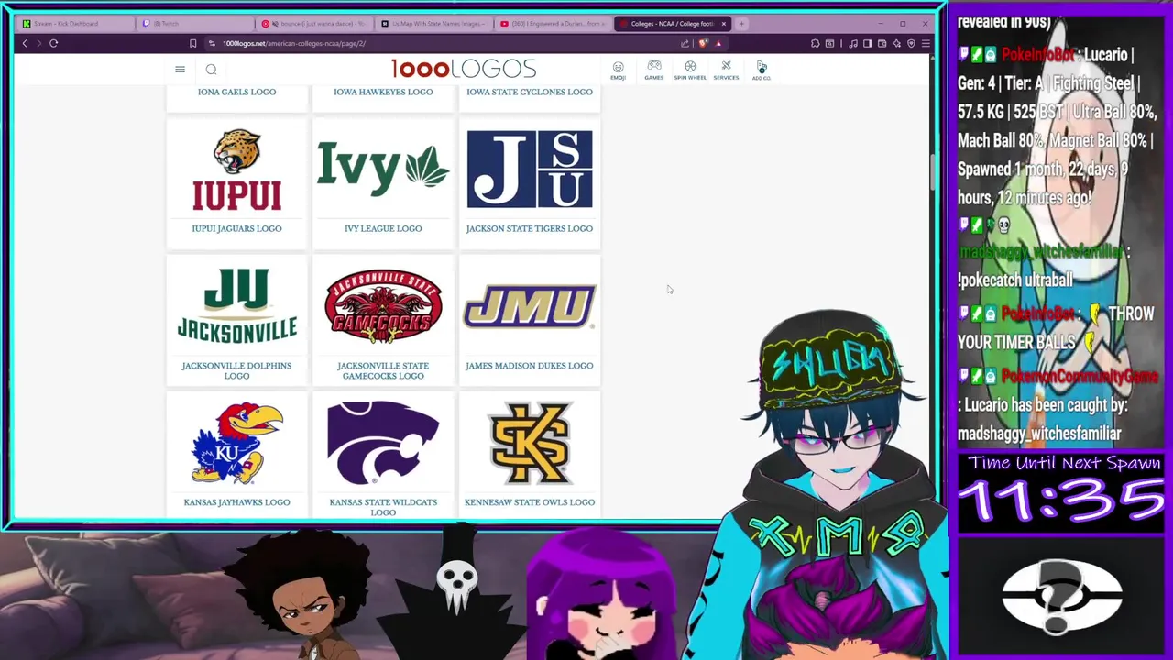Go back in the browser
The width and height of the screenshot is (1173, 660).
pos(25,43)
